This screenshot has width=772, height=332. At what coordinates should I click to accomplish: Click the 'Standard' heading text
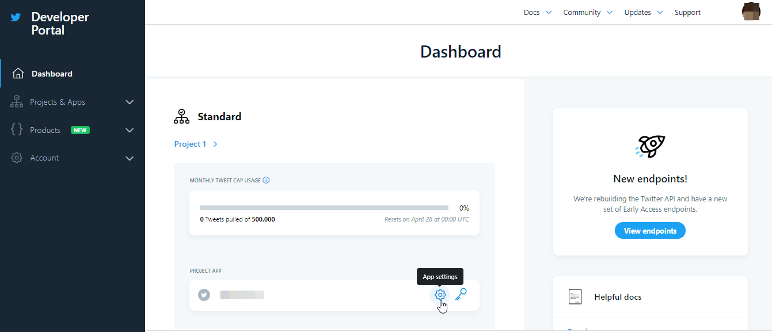click(x=219, y=117)
